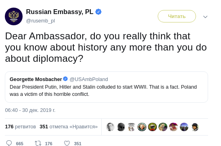Click the fox liker avatar
This screenshot has width=221, height=146.
point(163,127)
